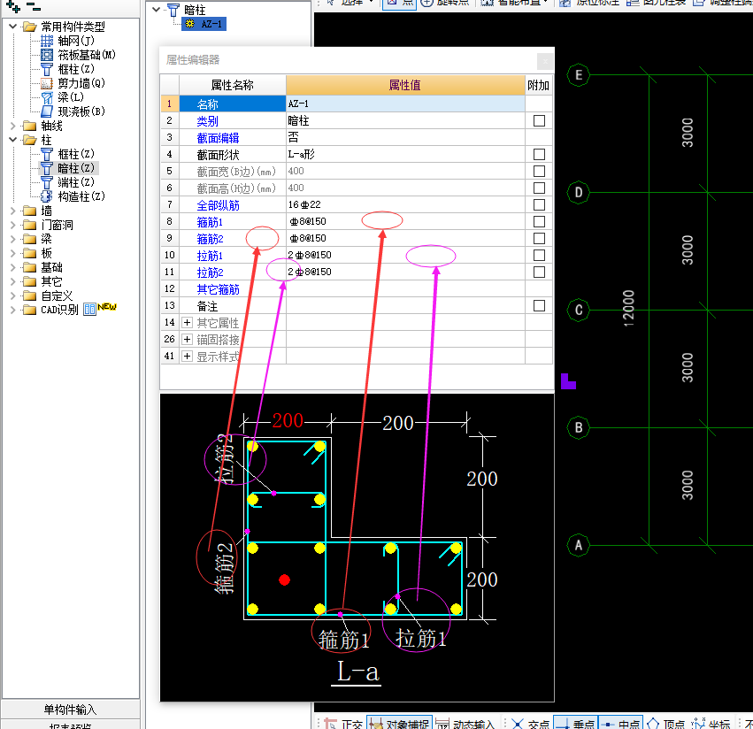Expand the 轴线 folder
This screenshot has height=729, width=753.
pyautogui.click(x=13, y=126)
